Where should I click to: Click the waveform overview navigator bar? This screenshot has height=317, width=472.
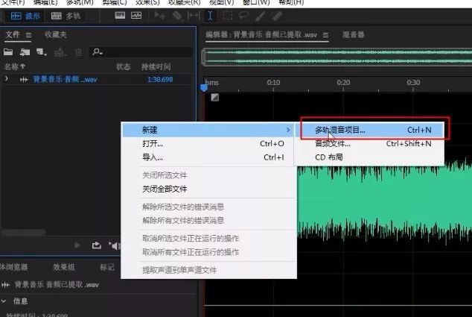tap(337, 57)
